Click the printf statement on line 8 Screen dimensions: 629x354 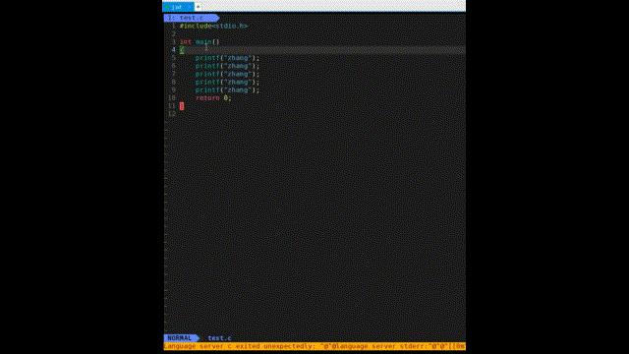[227, 82]
